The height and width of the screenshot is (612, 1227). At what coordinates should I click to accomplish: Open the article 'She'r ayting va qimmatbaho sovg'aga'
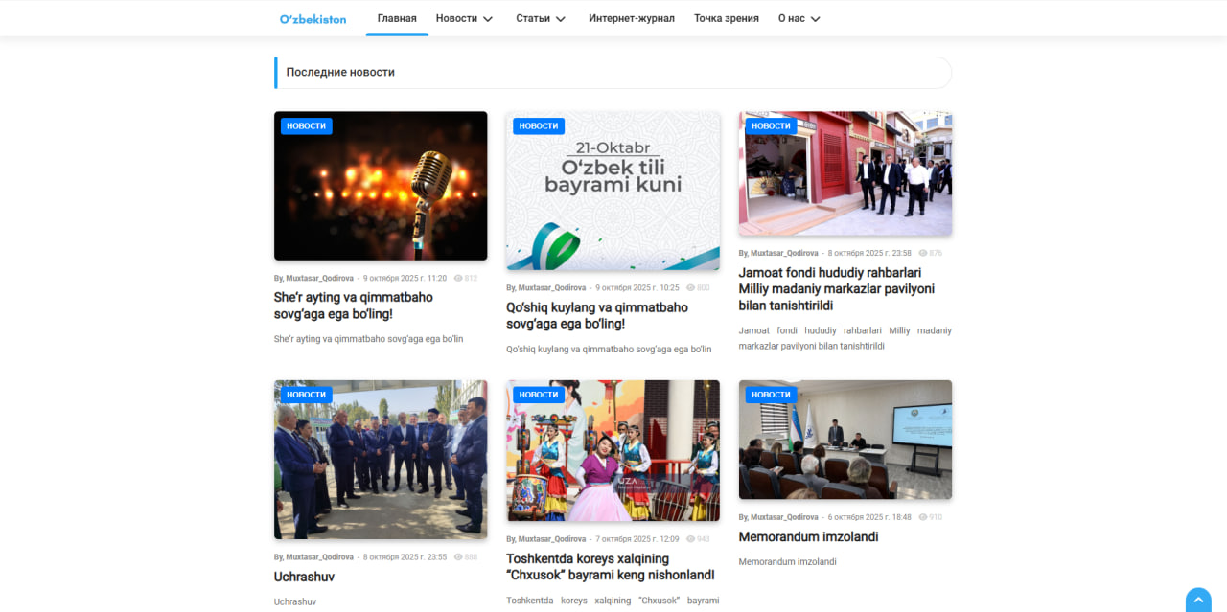(354, 306)
